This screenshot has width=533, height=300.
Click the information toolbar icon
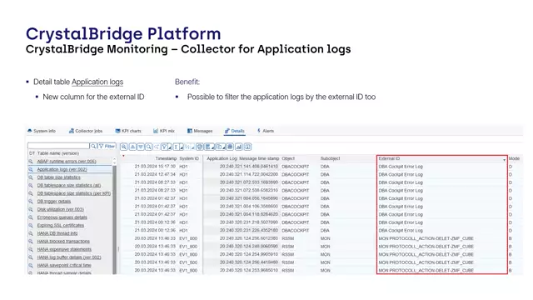[248, 147]
